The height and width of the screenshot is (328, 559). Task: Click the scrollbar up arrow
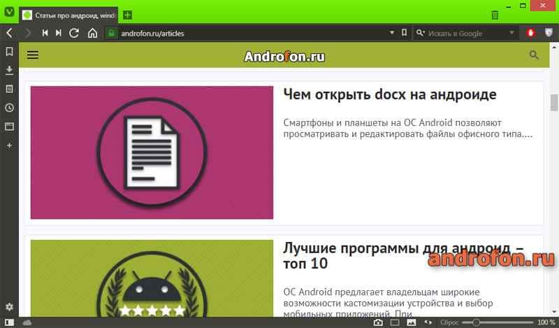[x=554, y=46]
